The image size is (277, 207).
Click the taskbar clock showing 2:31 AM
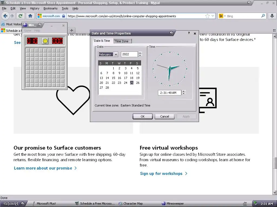[267, 204]
